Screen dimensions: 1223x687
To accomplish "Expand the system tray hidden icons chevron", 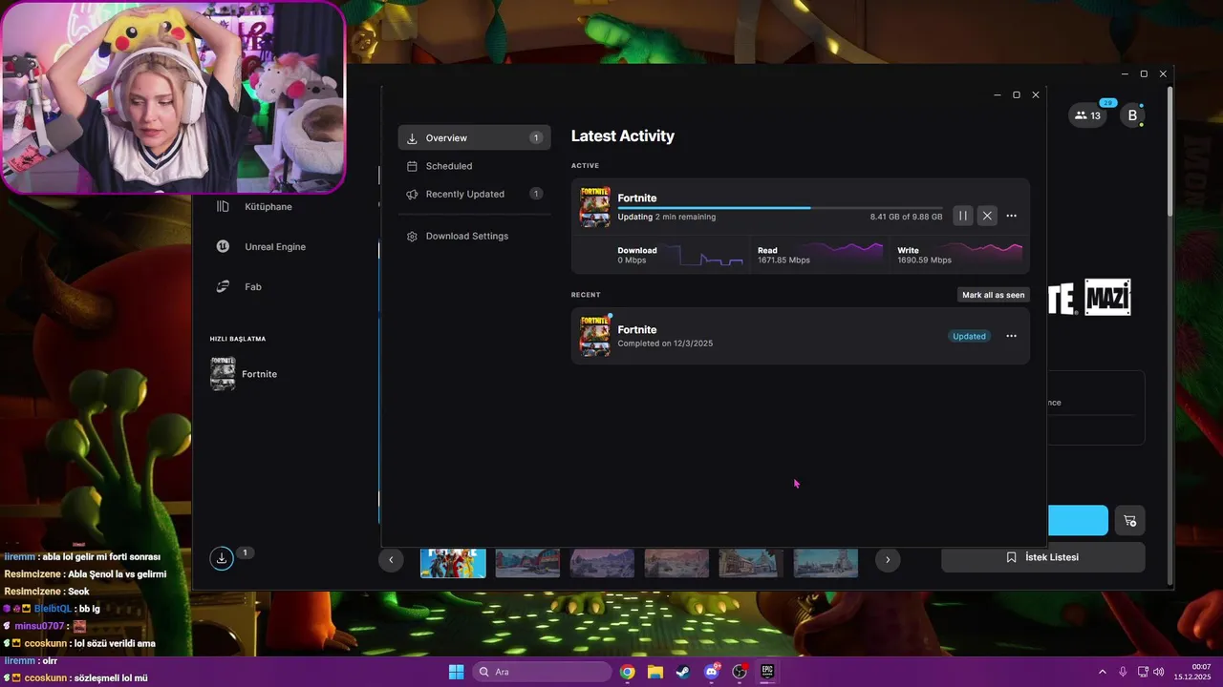I will click(x=1102, y=672).
